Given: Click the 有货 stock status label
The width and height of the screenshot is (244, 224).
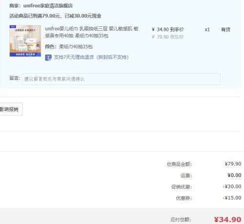Looking at the screenshot, I should (225, 29).
